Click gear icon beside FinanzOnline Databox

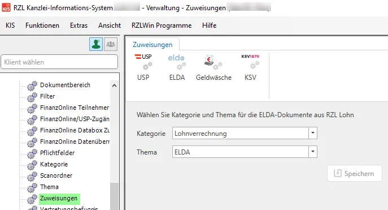tap(32, 131)
